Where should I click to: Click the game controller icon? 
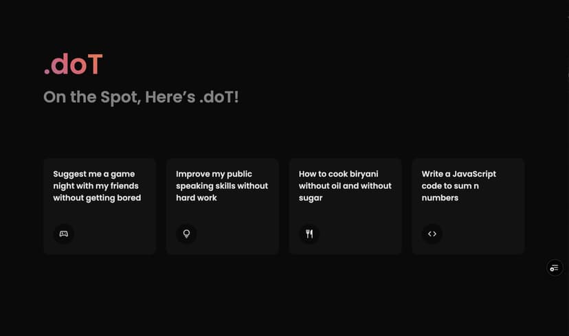[x=63, y=234]
